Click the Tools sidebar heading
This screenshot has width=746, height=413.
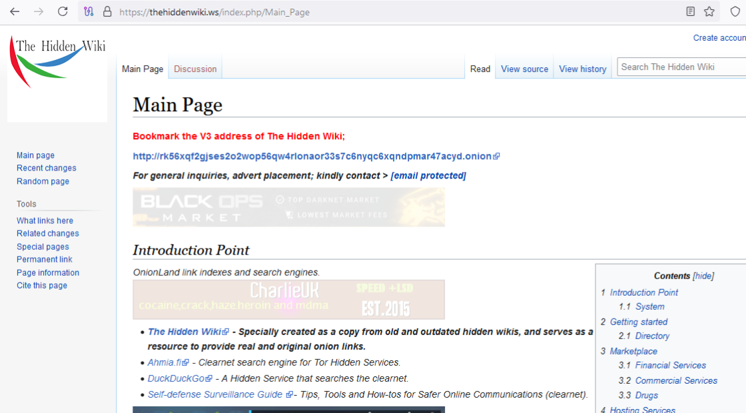point(26,204)
